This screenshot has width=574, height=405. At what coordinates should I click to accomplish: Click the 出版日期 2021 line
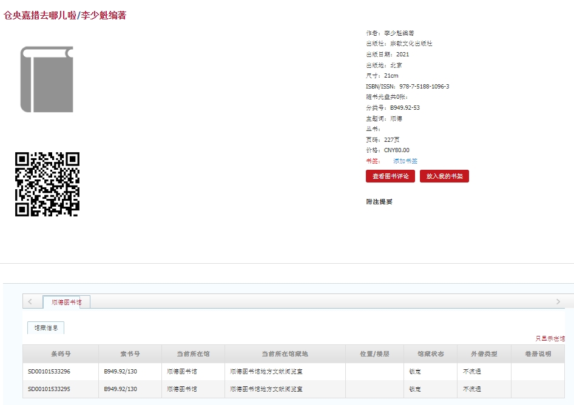[x=387, y=54]
